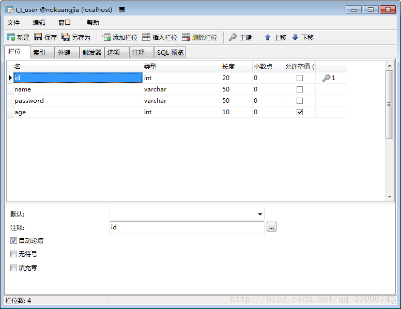Screen dimensions: 401x309
Task: Save the table with the 保存 icon
Action: (x=45, y=37)
